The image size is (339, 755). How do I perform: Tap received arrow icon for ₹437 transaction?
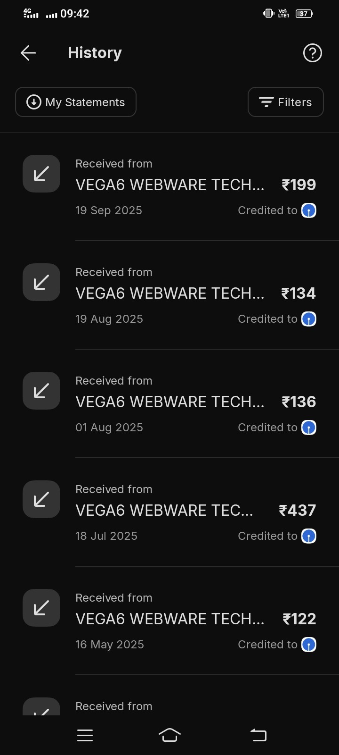click(x=41, y=499)
